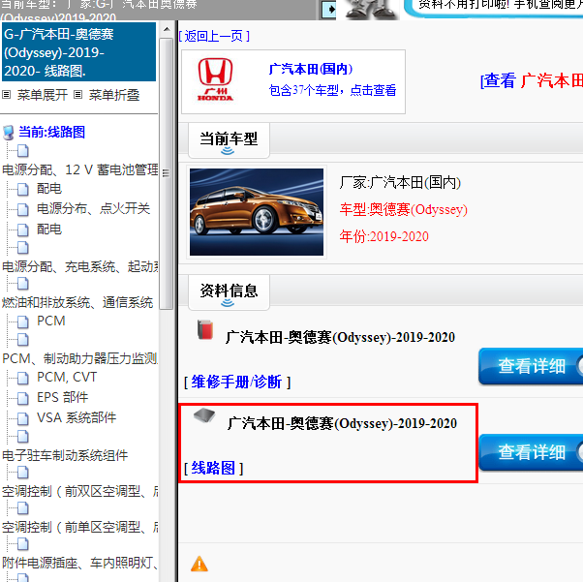Open the PCM tree item

51,321
